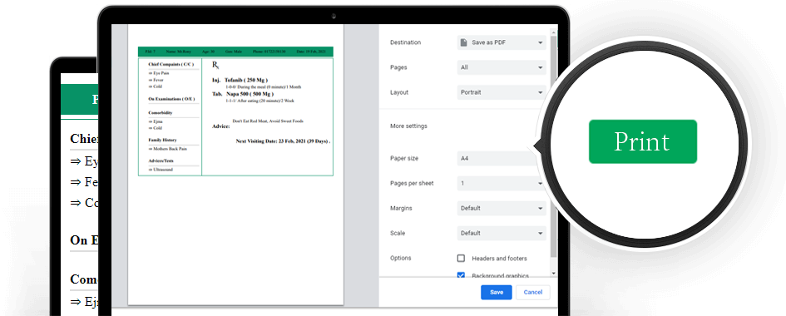Click the Paper size label
786x316 pixels.
pos(404,158)
